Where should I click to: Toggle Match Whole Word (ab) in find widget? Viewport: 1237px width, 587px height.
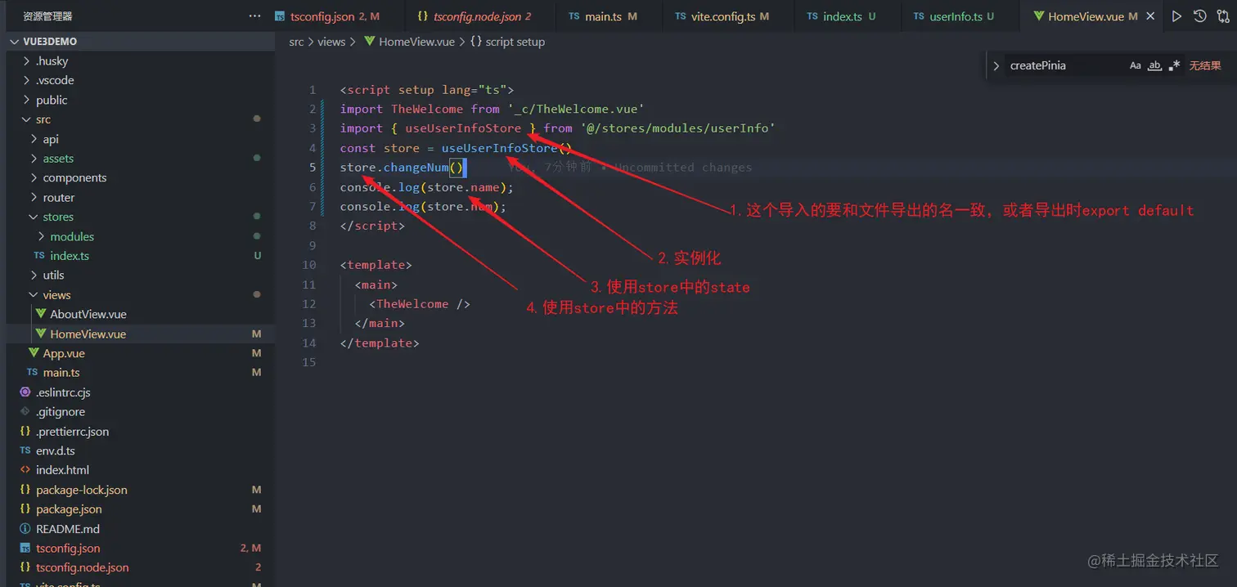(1155, 65)
